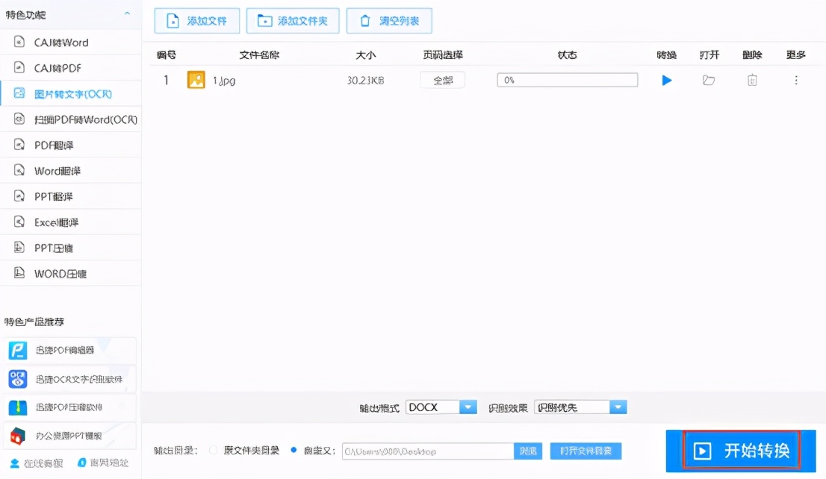The height and width of the screenshot is (479, 826).
Task: Open 办公资源PPT模板 from the recommended products
Action: [71, 436]
